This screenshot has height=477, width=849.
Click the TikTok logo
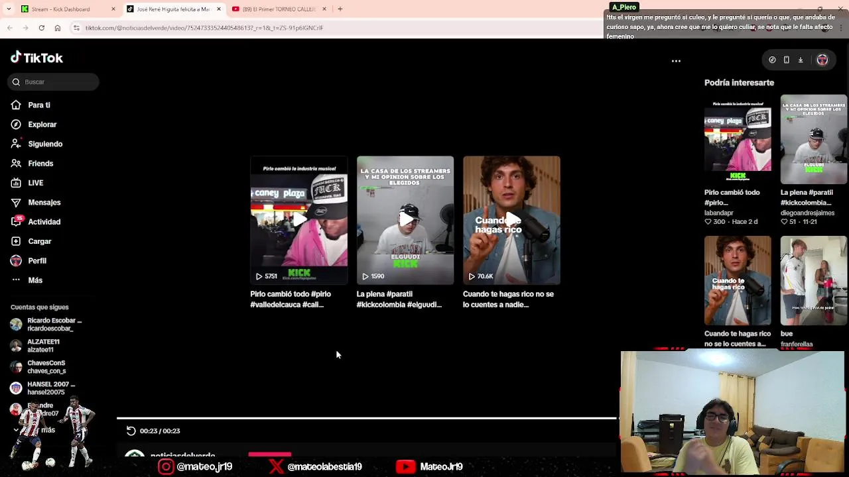(36, 58)
